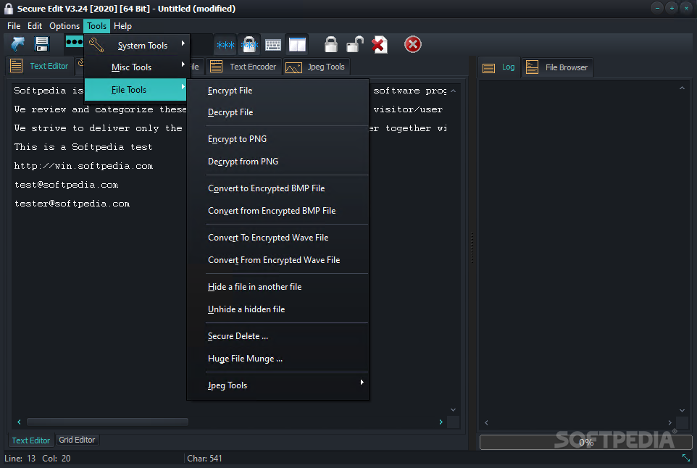
Task: Click the open grey padlock icon
Action: point(355,44)
